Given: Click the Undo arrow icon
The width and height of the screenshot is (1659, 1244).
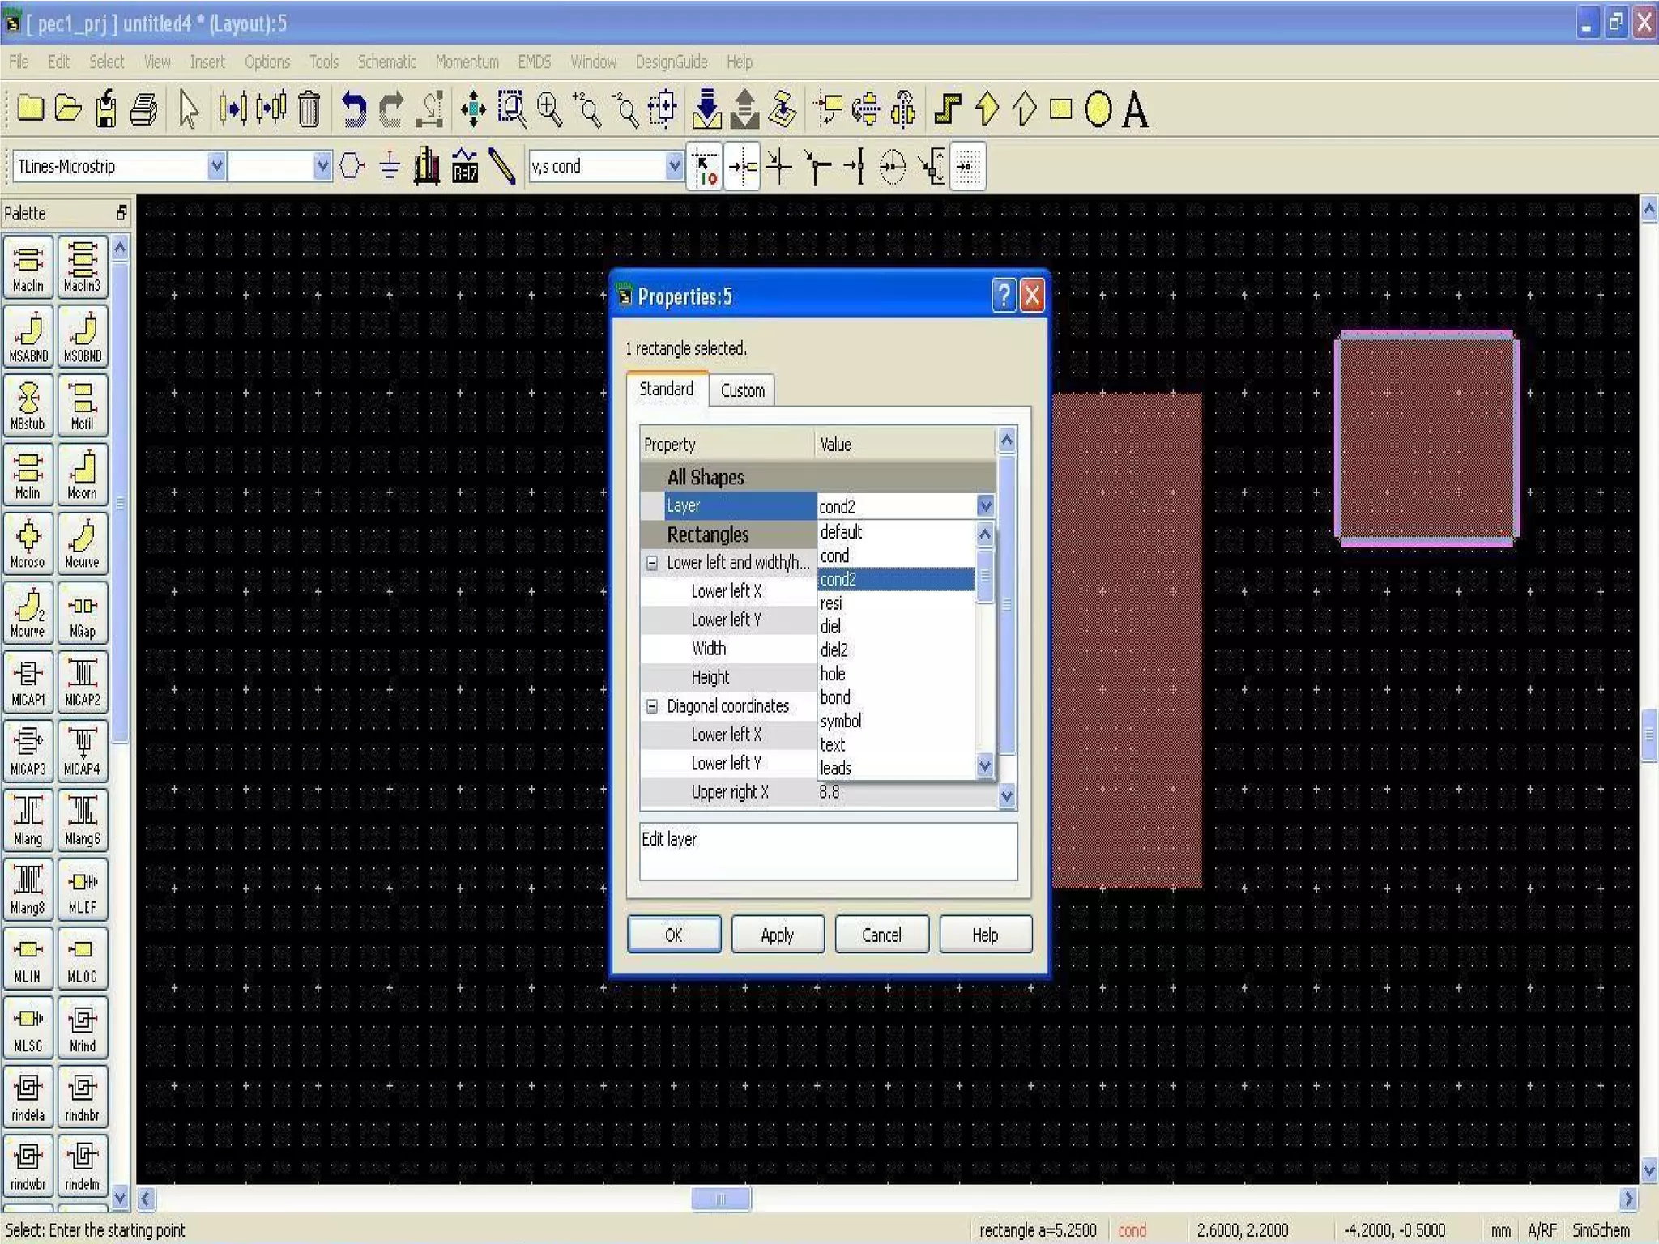Looking at the screenshot, I should pyautogui.click(x=353, y=109).
